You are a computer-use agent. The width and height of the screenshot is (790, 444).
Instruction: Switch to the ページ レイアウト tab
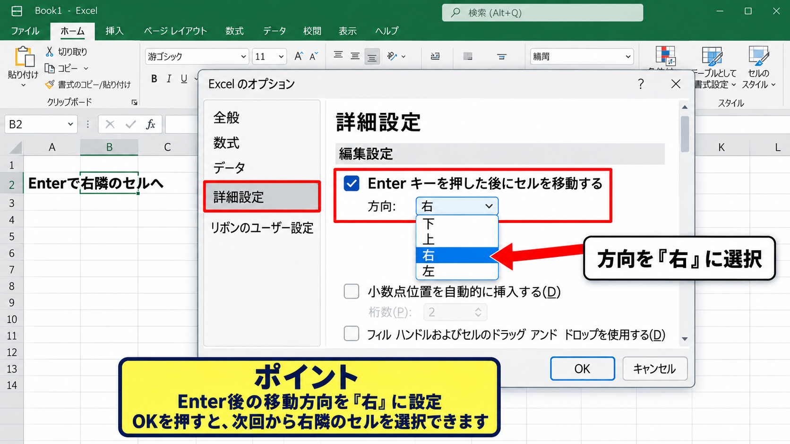pyautogui.click(x=175, y=31)
